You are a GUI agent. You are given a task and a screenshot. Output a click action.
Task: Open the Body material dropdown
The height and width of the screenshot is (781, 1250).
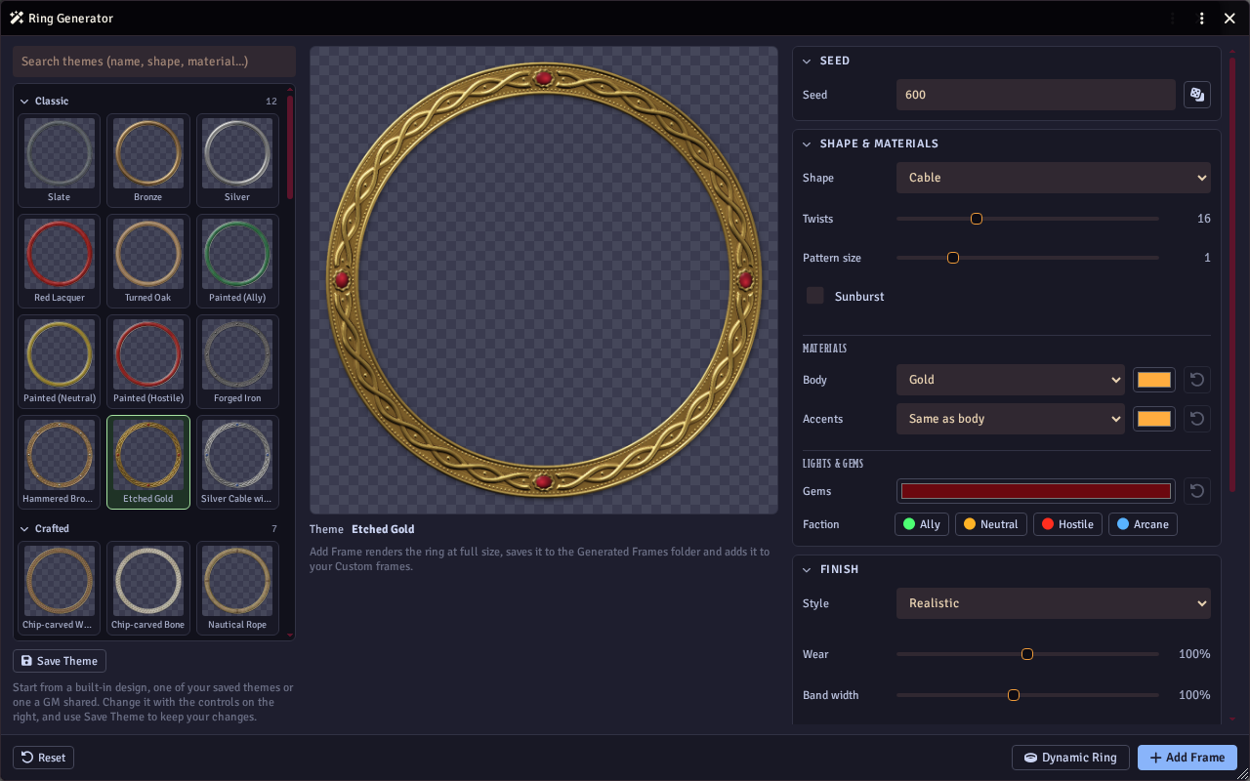1011,380
